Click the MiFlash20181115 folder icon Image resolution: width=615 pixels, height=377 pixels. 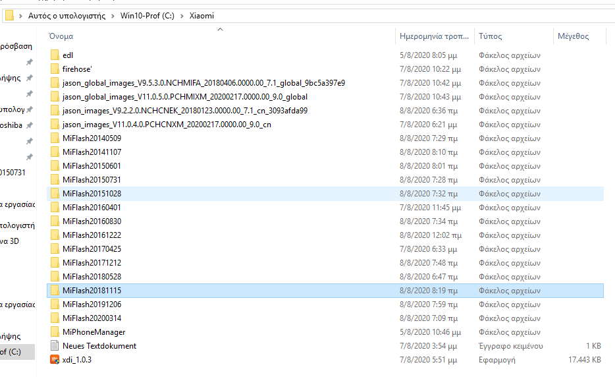pyautogui.click(x=55, y=291)
